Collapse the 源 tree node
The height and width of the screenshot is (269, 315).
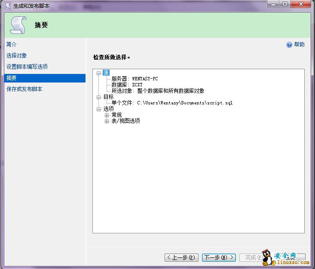click(99, 73)
